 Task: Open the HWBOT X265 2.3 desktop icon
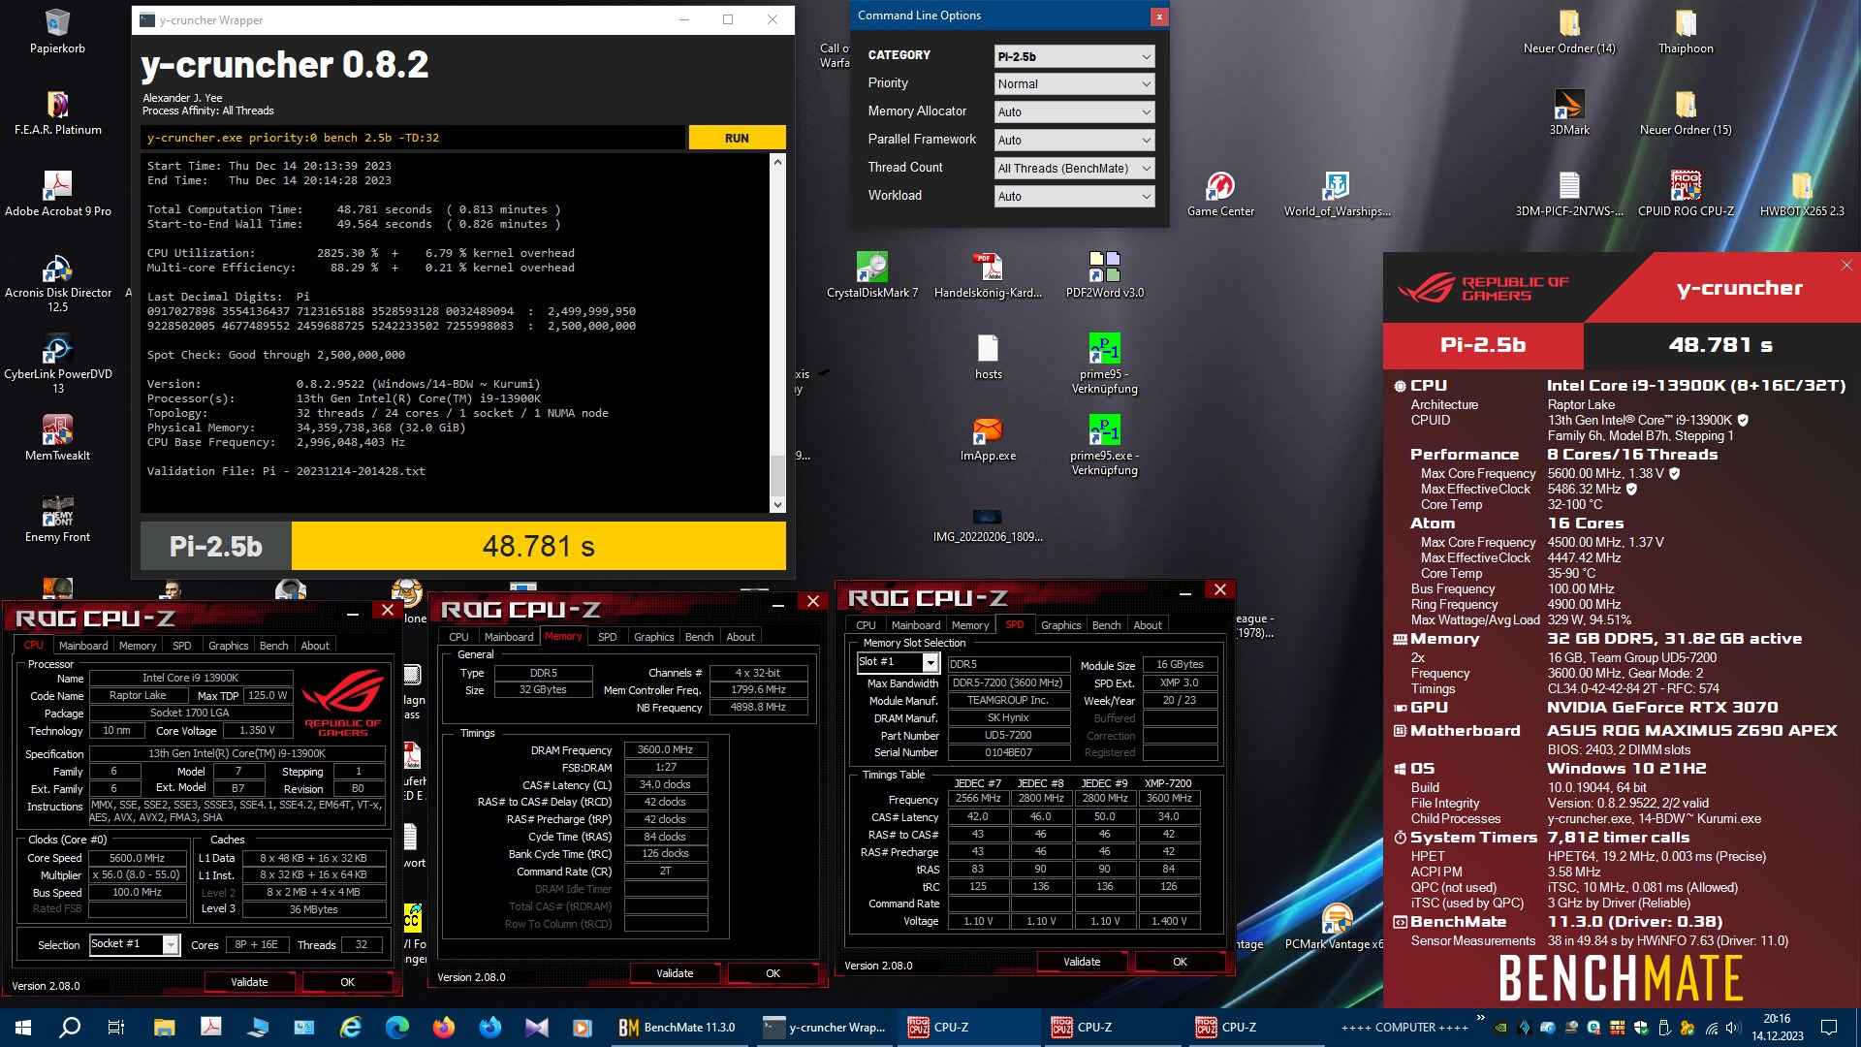pos(1802,194)
